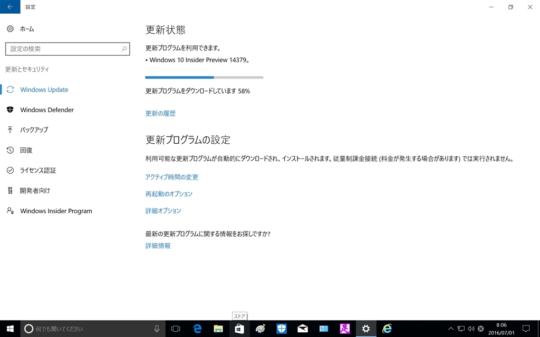Click the backup up-arrow icon
The height and width of the screenshot is (337, 540).
click(x=10, y=130)
